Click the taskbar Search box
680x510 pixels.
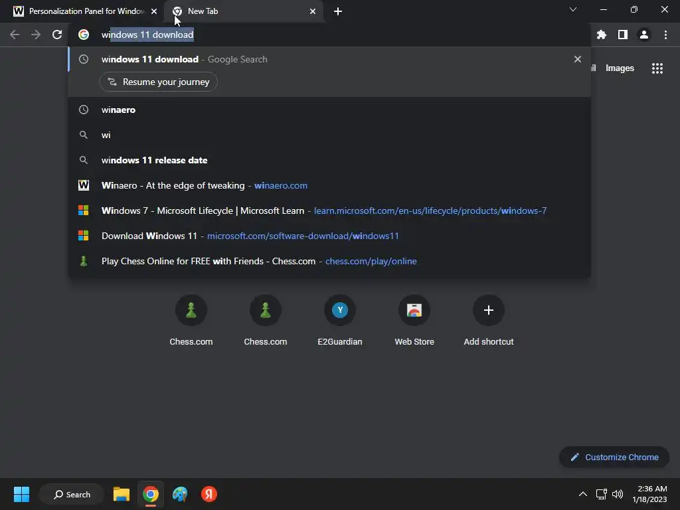click(72, 494)
